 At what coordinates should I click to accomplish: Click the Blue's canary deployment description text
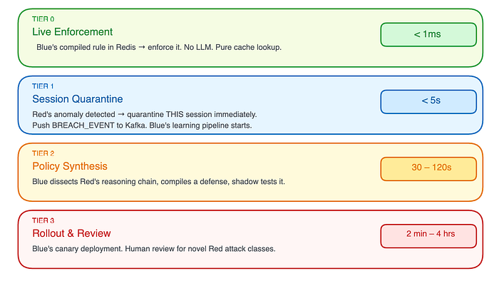coord(154,249)
